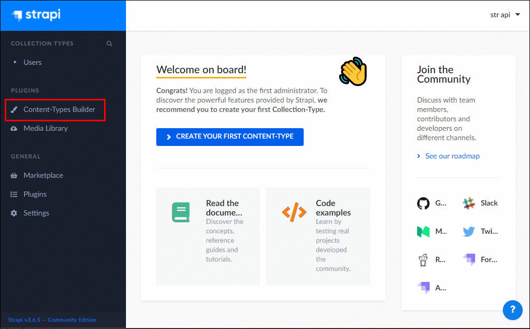Open the Twitter bird icon
The height and width of the screenshot is (329, 530).
[469, 232]
